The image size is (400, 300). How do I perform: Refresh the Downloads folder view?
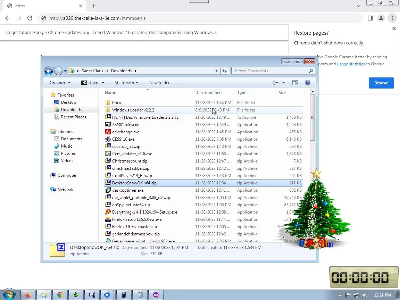pos(225,71)
